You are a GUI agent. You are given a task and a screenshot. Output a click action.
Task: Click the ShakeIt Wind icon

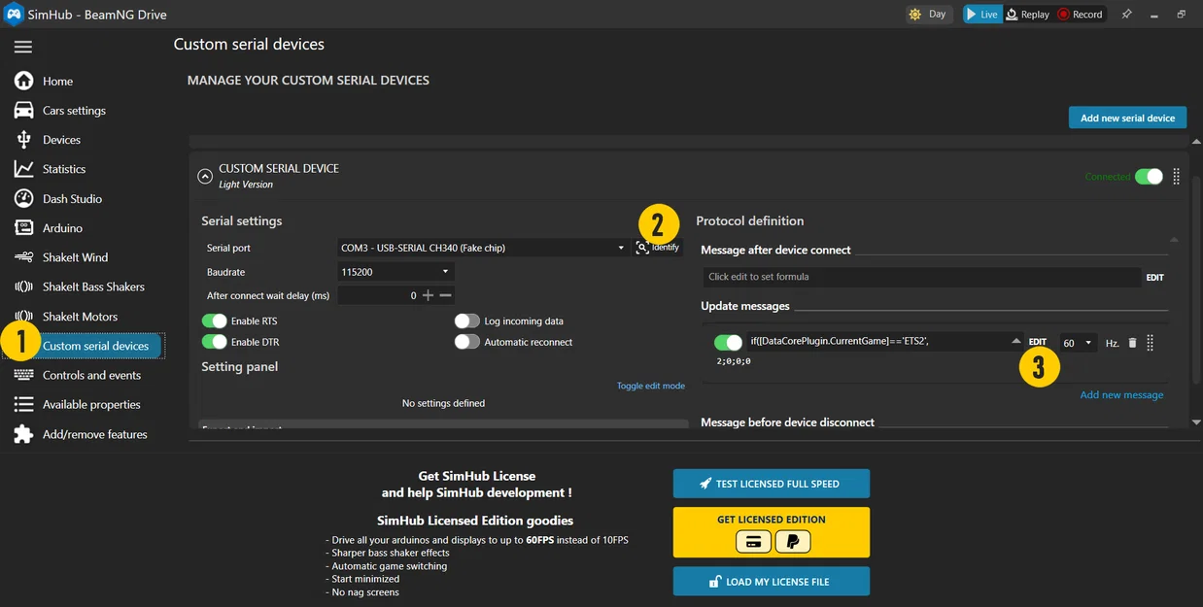tap(23, 257)
